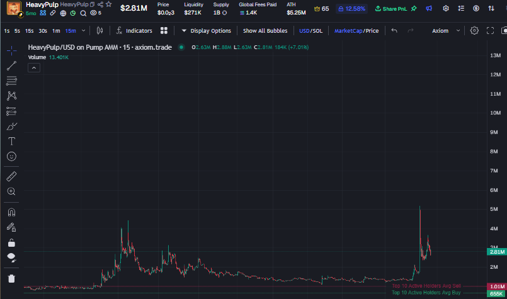Activate the zoom in tool
Image resolution: width=507 pixels, height=299 pixels.
click(x=11, y=191)
